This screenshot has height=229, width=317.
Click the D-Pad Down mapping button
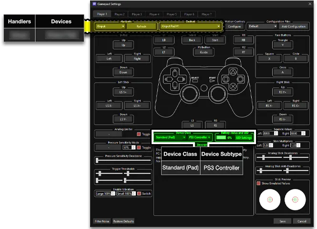(123, 72)
